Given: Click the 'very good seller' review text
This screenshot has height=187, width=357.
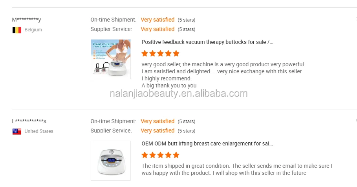Looking at the screenshot, I should (x=223, y=64).
